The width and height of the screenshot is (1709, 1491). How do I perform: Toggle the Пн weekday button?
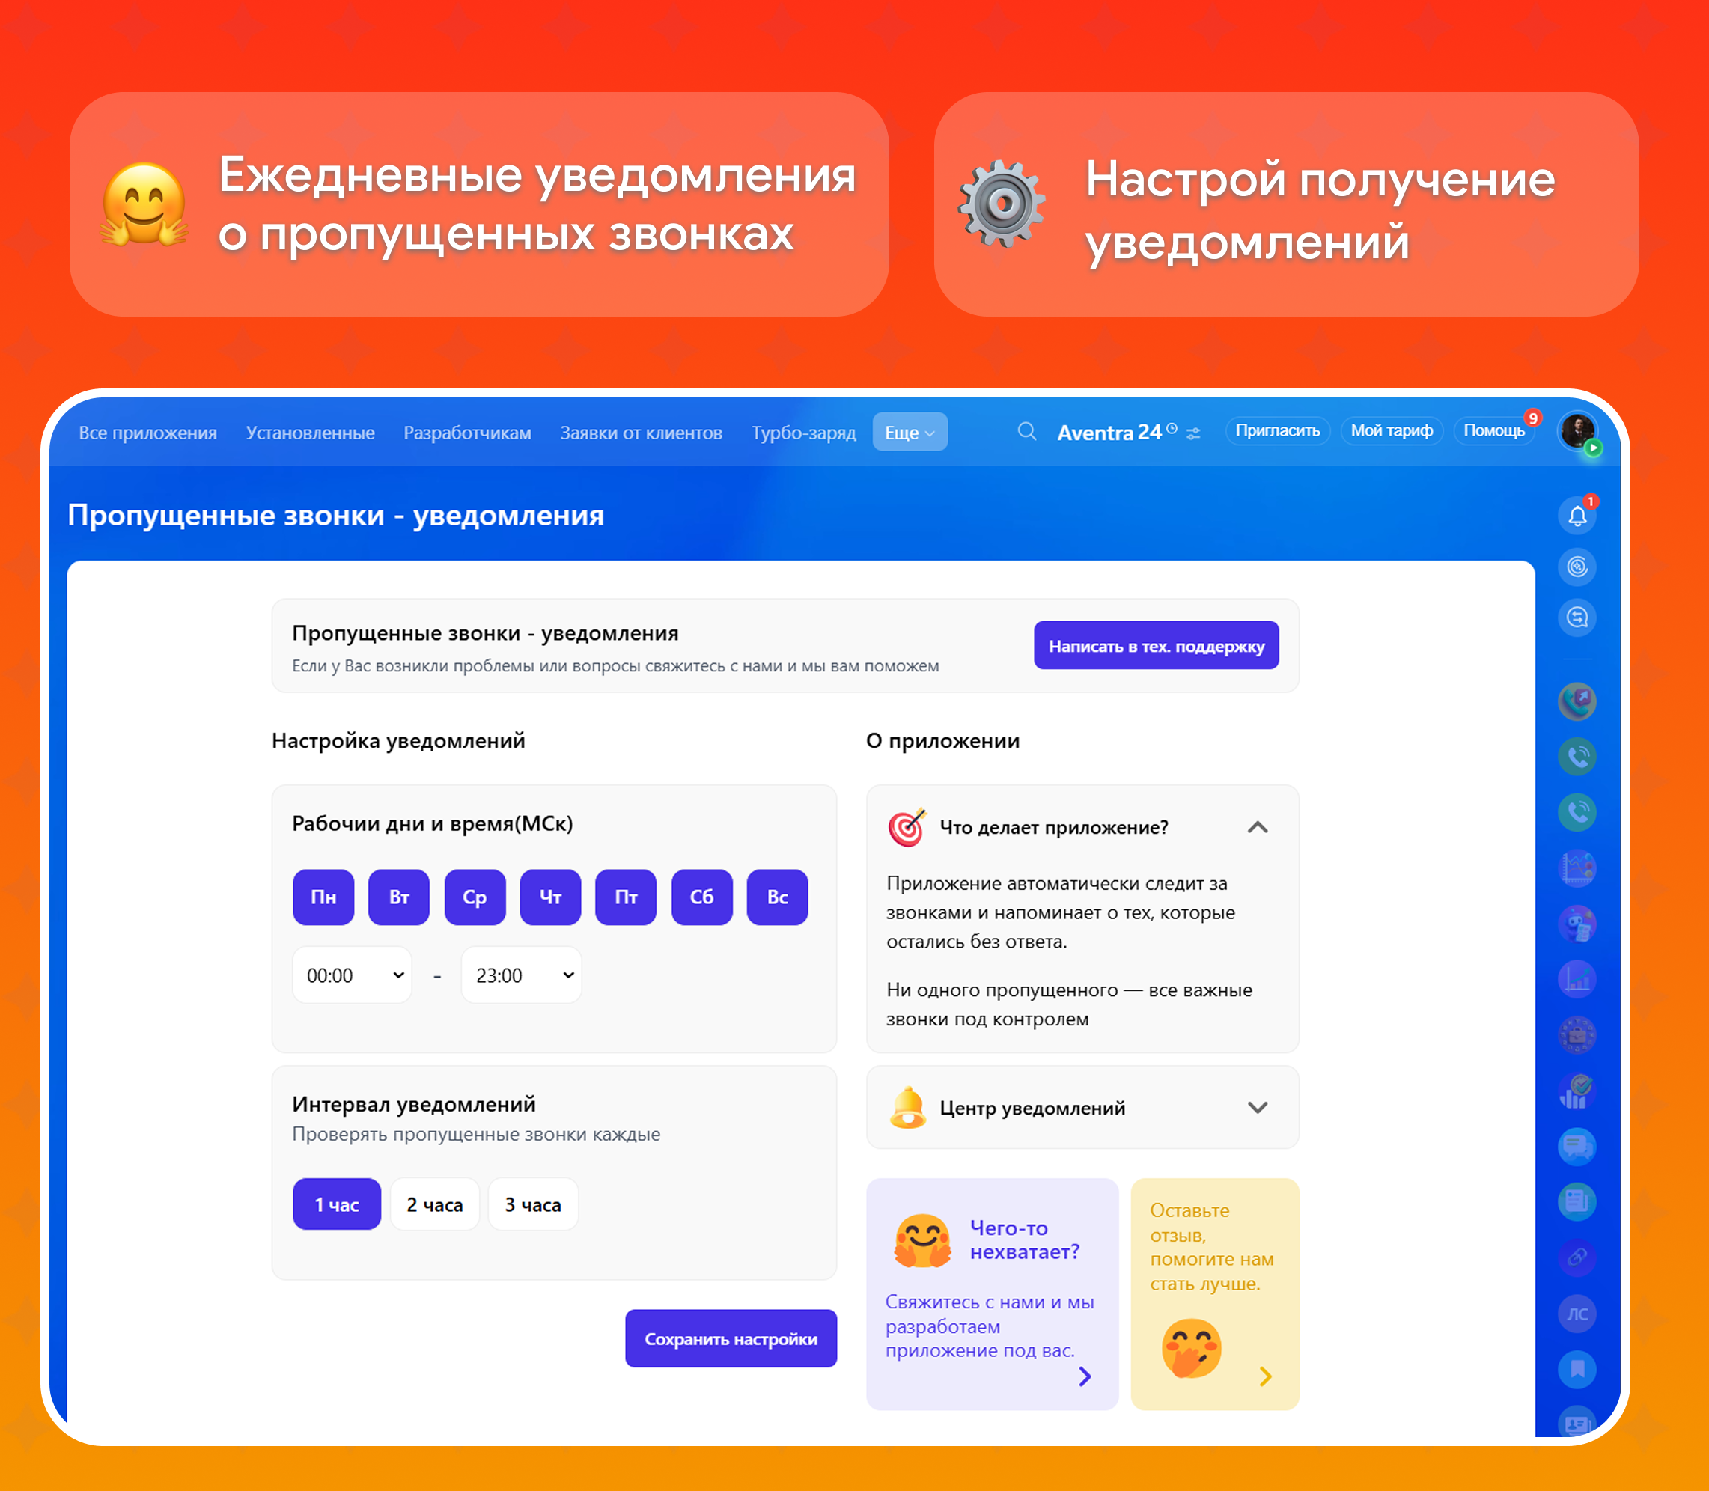tap(323, 897)
